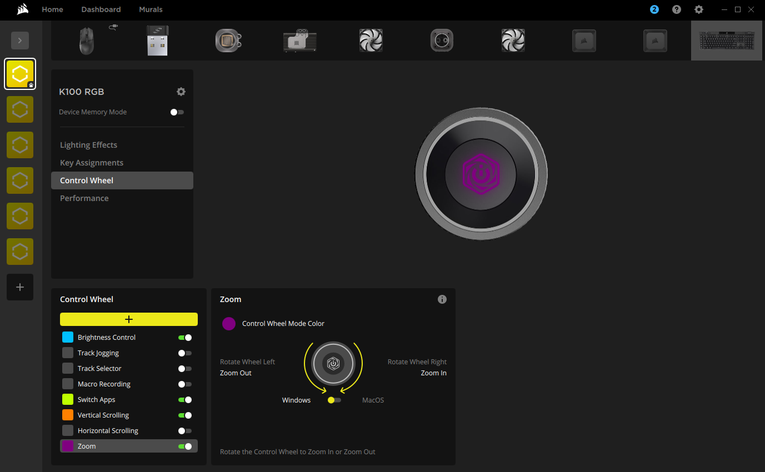Add a new profile in the sidebar
765x472 pixels.
click(x=19, y=287)
